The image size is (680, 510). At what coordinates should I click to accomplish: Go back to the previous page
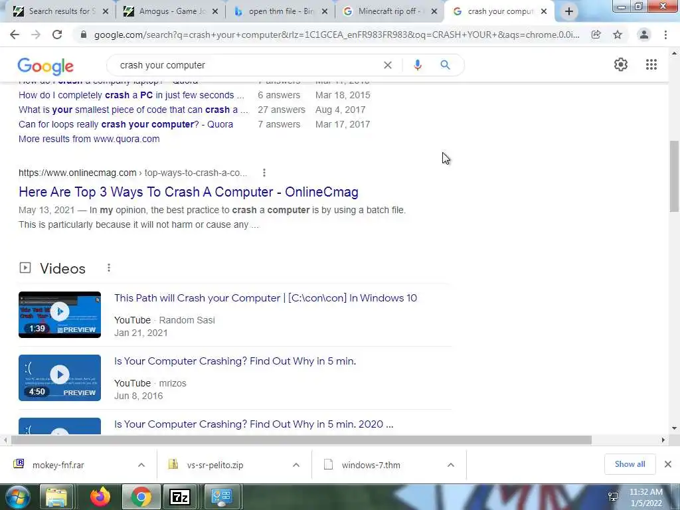point(15,35)
